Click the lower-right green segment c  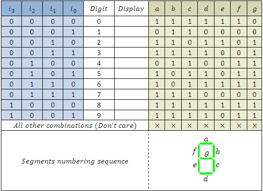pyautogui.click(x=214, y=166)
